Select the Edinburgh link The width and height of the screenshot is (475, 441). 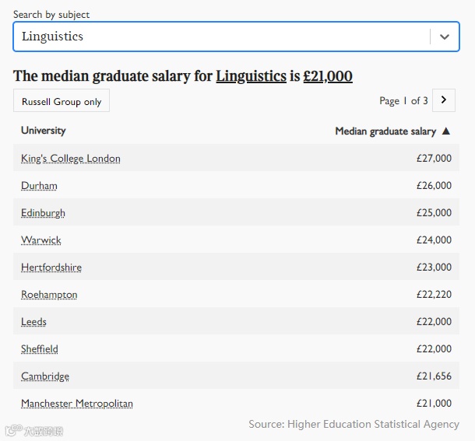coord(43,213)
